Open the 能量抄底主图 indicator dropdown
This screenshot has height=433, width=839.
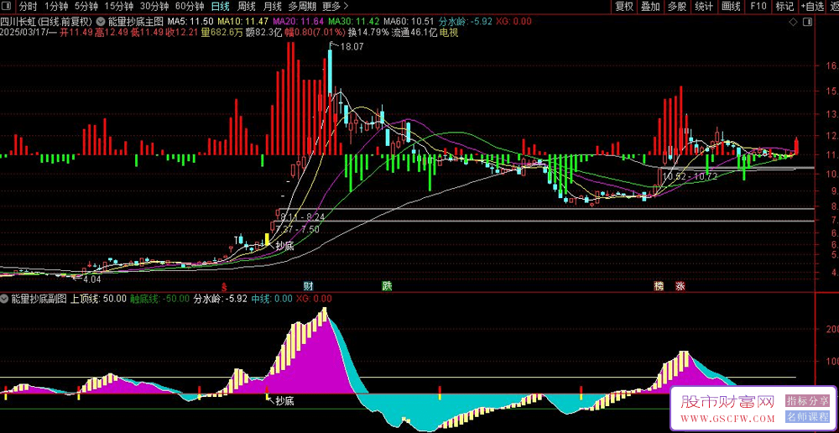[x=100, y=22]
